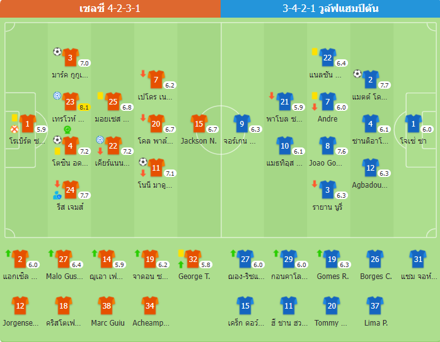
Task: Click the yellow card beside blue jersey 22
Action: click(x=314, y=52)
